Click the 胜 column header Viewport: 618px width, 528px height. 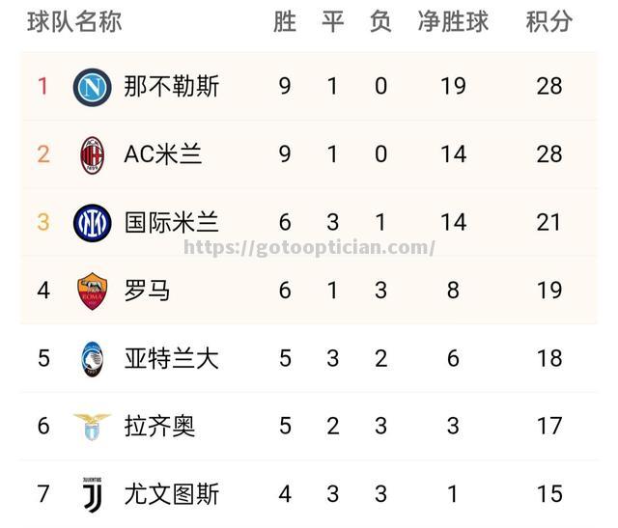285,21
